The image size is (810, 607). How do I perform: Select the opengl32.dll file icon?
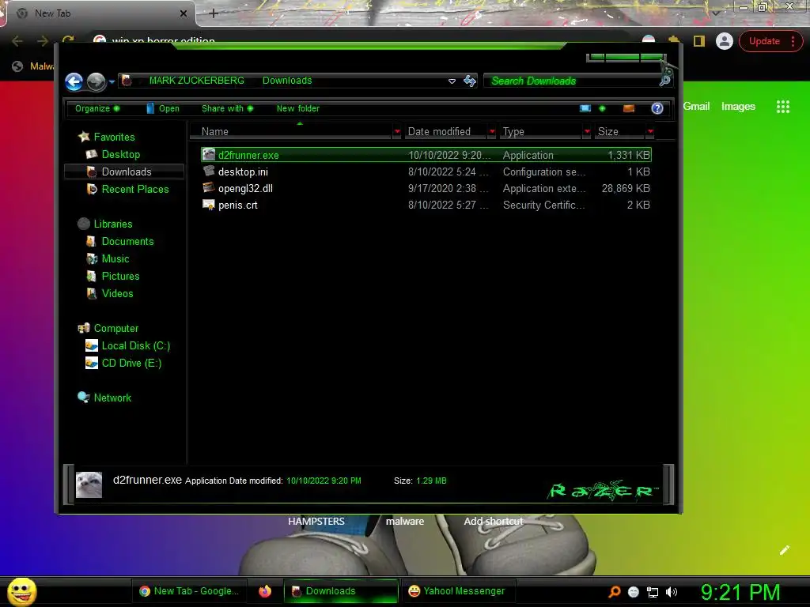(209, 187)
